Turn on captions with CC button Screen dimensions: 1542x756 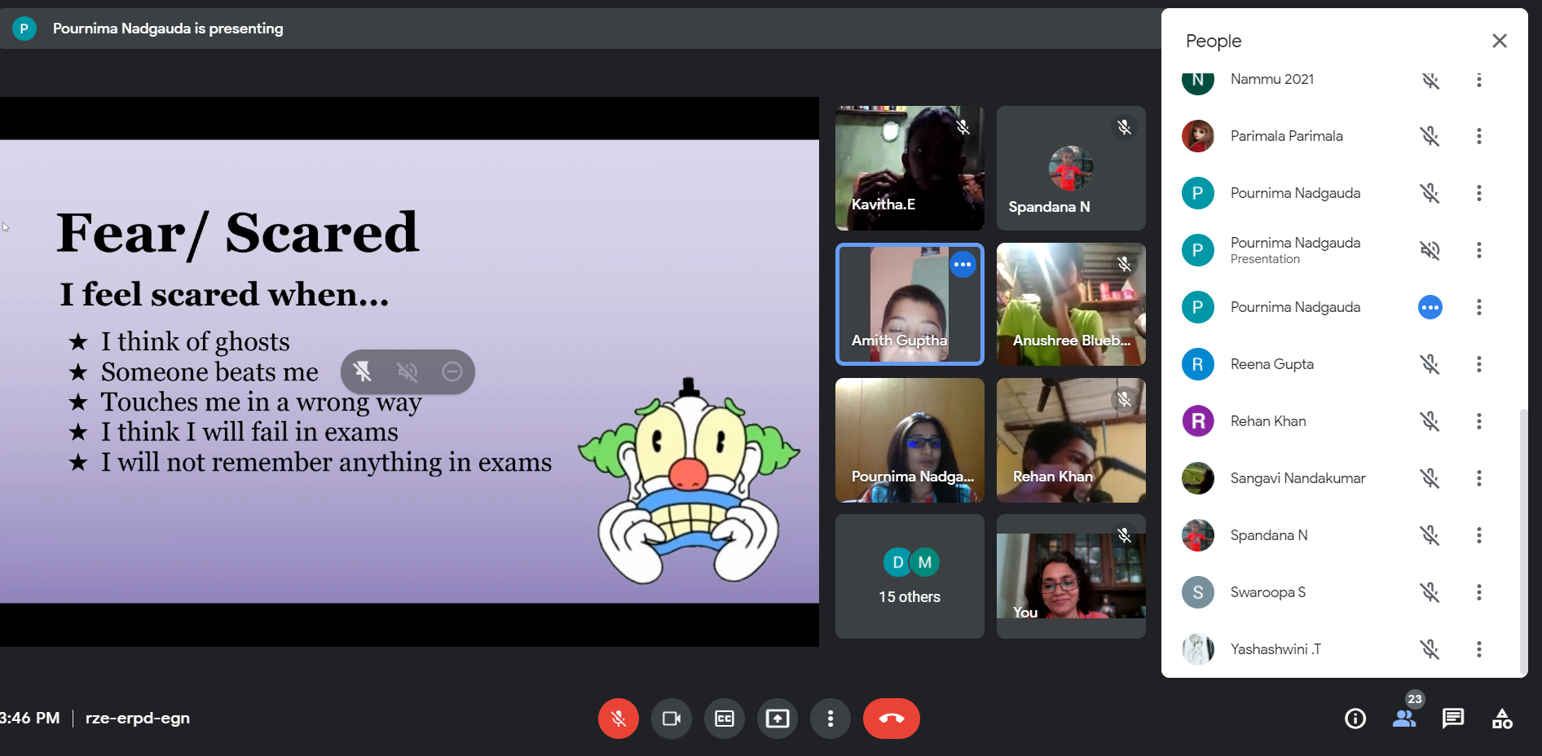tap(725, 719)
